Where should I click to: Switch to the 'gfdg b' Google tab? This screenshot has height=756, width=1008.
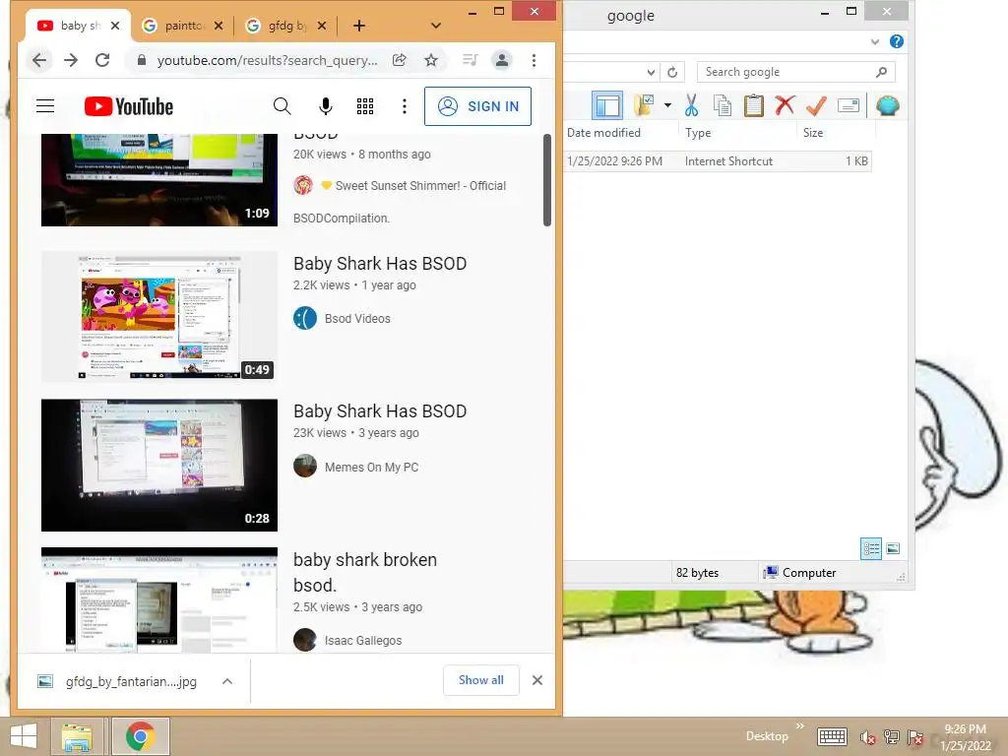pyautogui.click(x=286, y=26)
